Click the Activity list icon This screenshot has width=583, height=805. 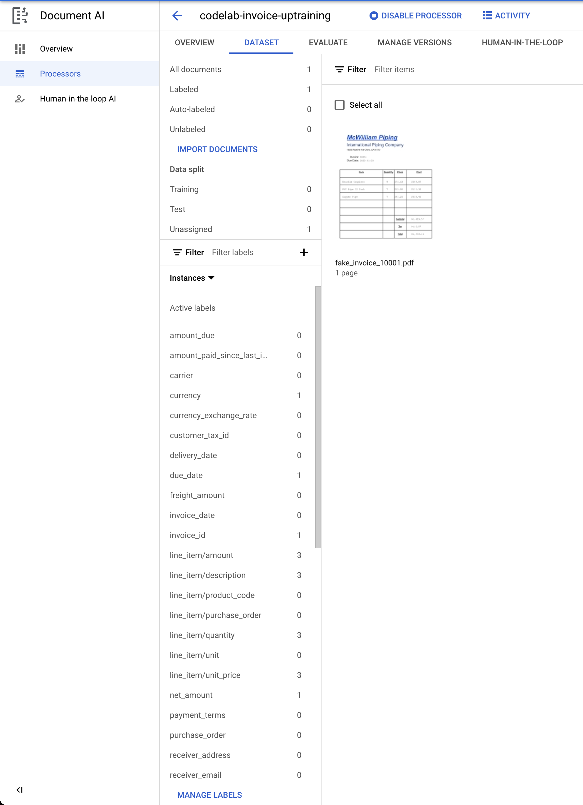click(x=487, y=16)
